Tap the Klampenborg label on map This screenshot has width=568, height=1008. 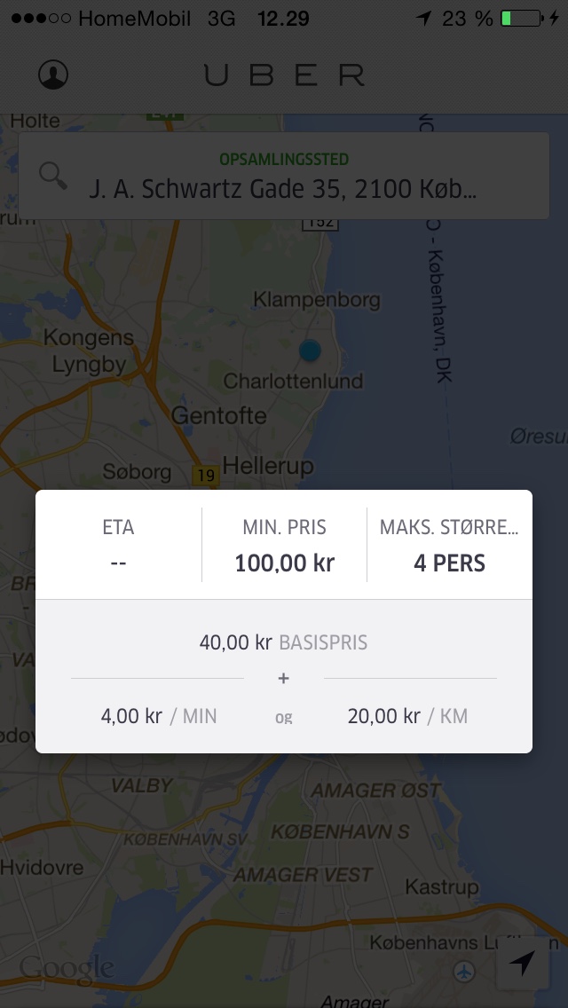[317, 300]
